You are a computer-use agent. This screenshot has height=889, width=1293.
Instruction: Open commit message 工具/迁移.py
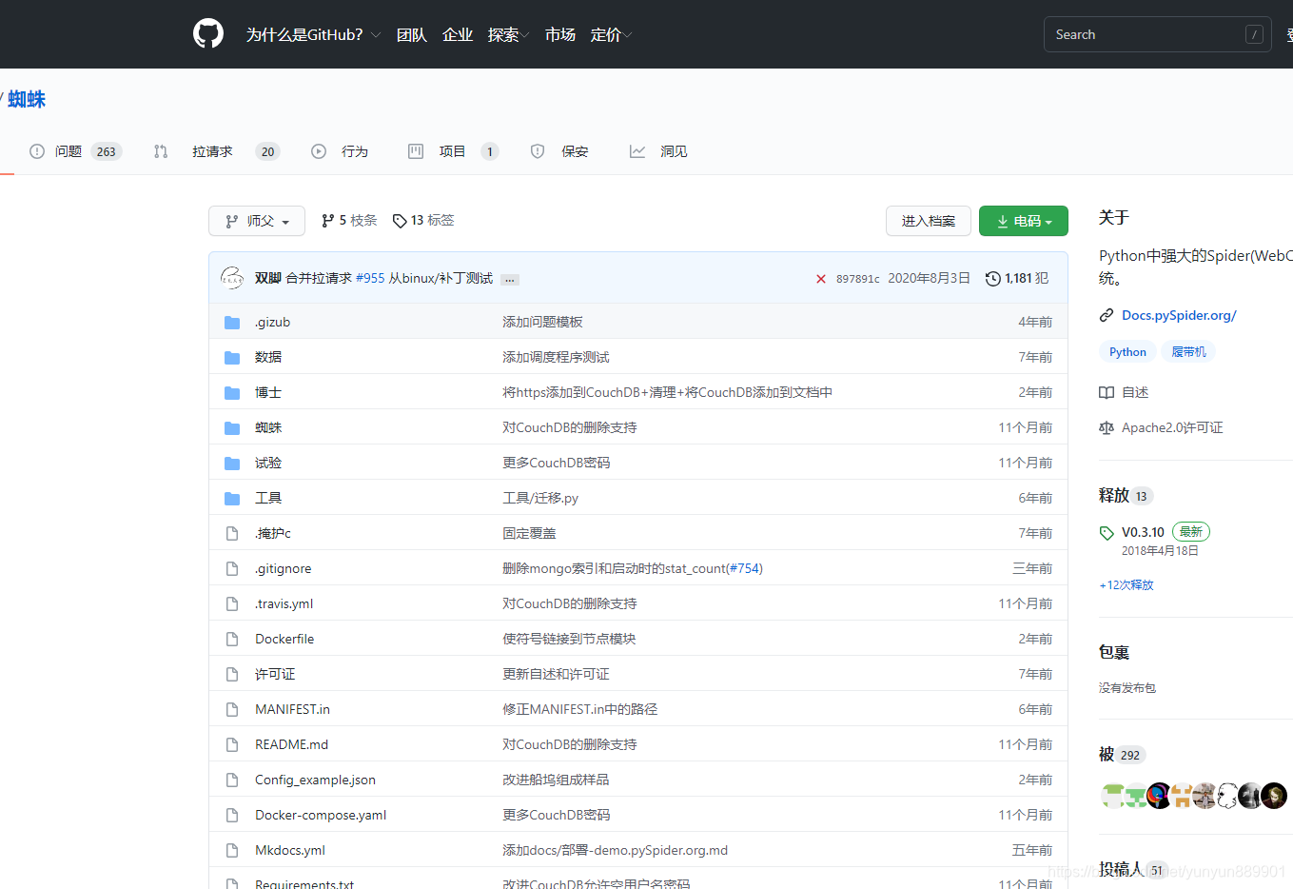540,499
